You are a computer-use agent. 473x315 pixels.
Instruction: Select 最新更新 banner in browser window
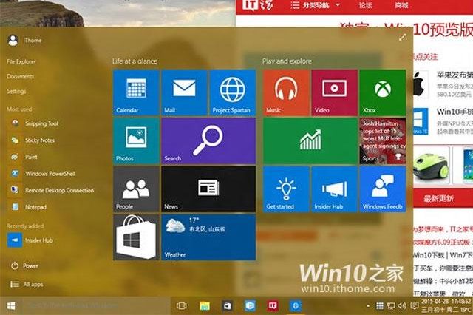[x=438, y=198]
